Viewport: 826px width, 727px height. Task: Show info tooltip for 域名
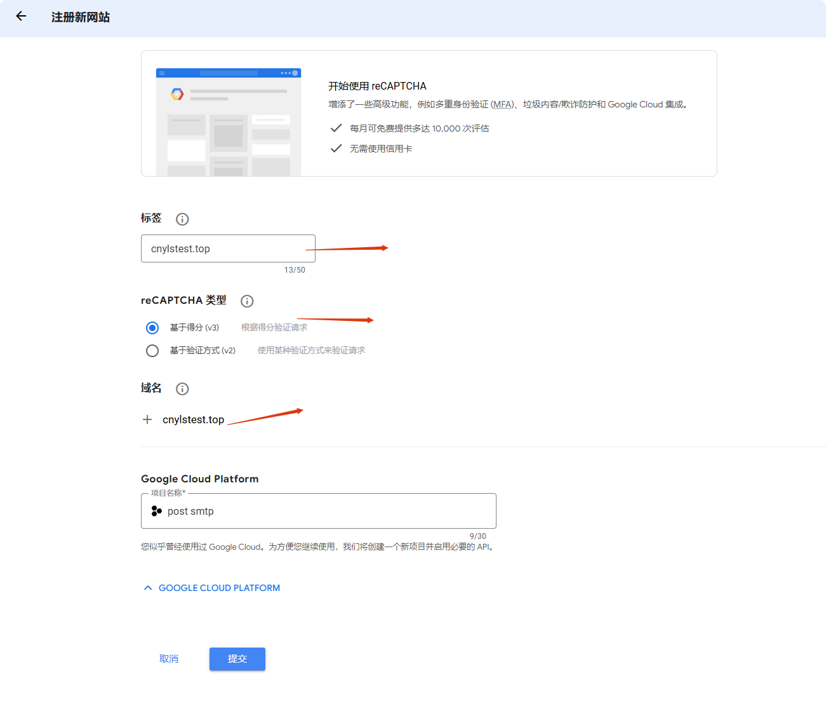(182, 389)
